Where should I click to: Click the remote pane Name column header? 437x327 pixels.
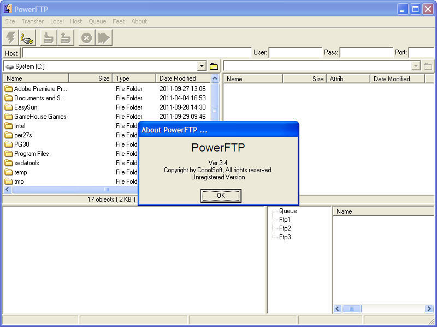(x=253, y=79)
